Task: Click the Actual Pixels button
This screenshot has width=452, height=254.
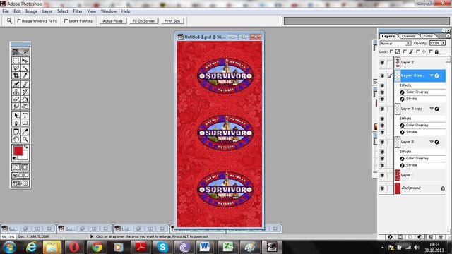Action: pos(113,21)
